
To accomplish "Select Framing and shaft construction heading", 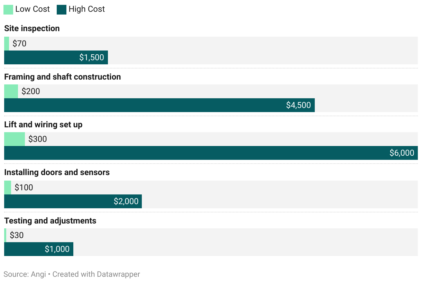I will (x=63, y=77).
